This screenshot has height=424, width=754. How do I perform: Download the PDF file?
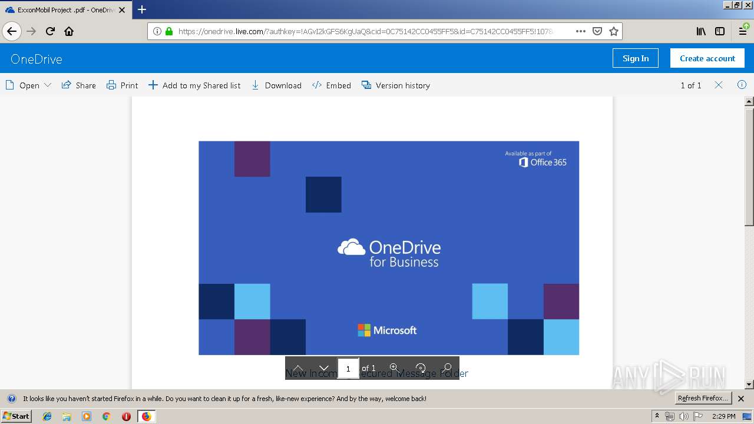[x=277, y=85]
